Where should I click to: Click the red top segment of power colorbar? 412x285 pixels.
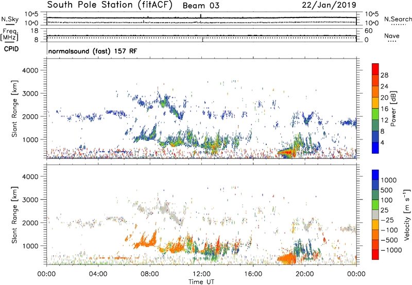pyautogui.click(x=375, y=69)
